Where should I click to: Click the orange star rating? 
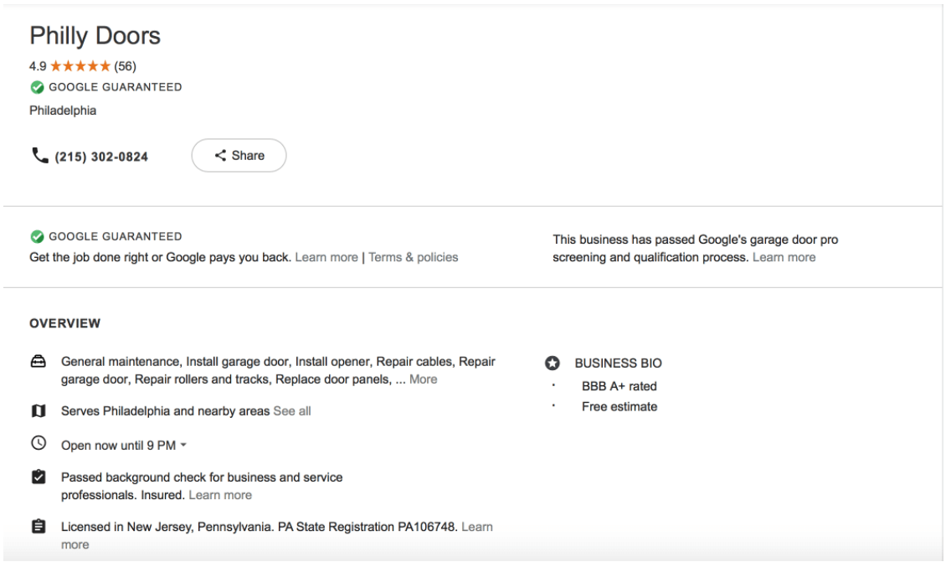tap(80, 66)
